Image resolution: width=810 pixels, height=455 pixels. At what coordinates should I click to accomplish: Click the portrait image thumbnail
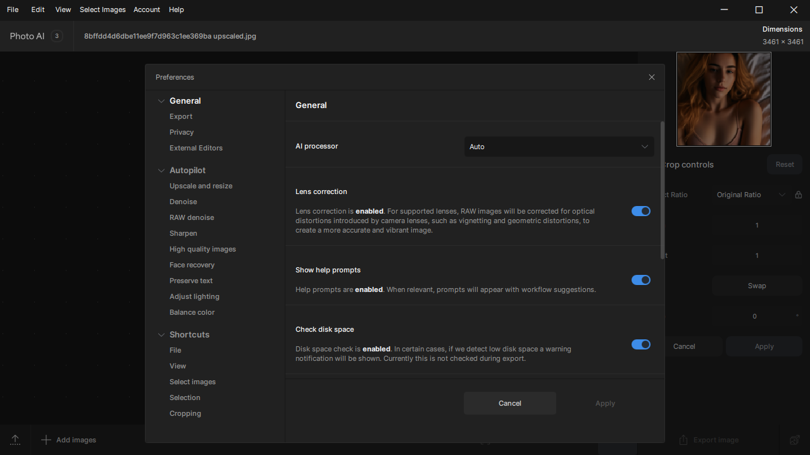coord(723,99)
